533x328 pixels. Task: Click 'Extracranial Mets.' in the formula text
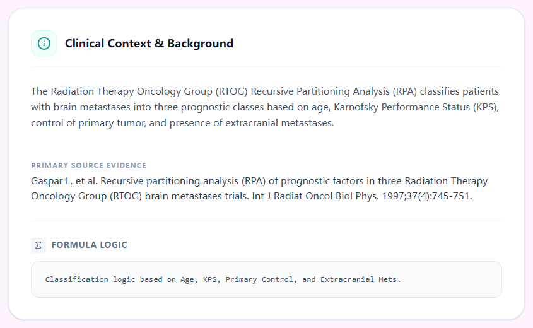point(360,279)
